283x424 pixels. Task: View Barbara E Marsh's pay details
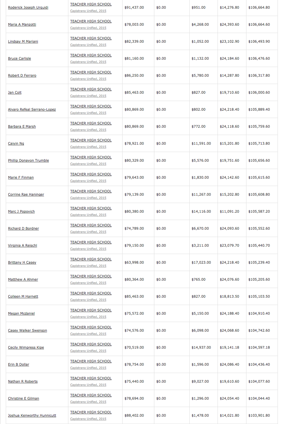tap(22, 126)
